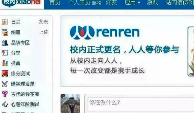Click the 相册 photo album icon
194x113 pixels.
coord(5,32)
